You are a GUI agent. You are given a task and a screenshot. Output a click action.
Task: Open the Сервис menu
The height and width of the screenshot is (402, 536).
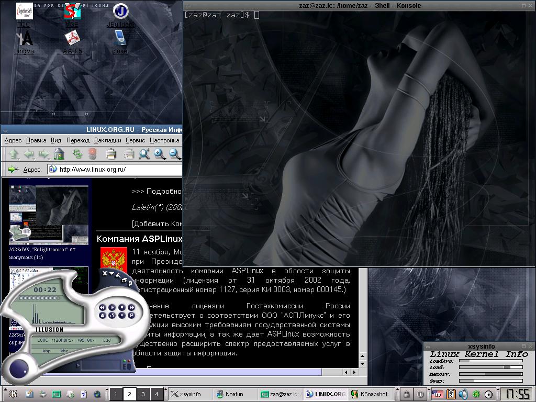[136, 140]
